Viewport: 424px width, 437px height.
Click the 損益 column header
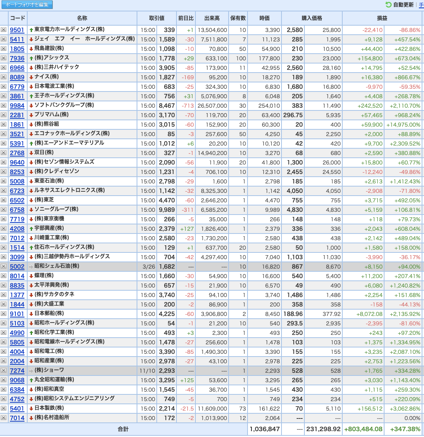point(382,18)
